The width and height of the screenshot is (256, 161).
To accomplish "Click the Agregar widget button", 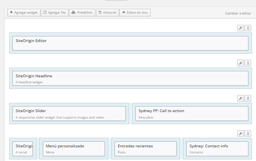I will (24, 12).
